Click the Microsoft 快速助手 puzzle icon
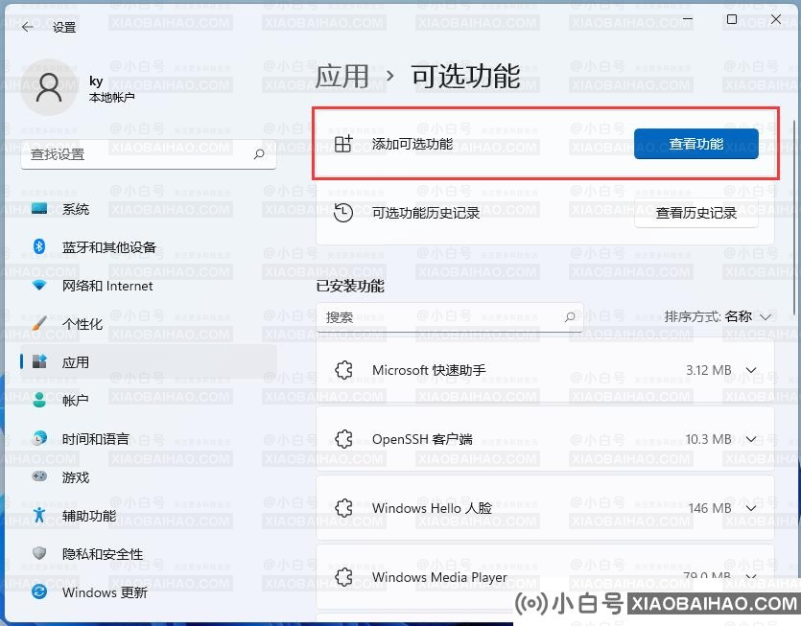This screenshot has height=626, width=801. tap(343, 370)
